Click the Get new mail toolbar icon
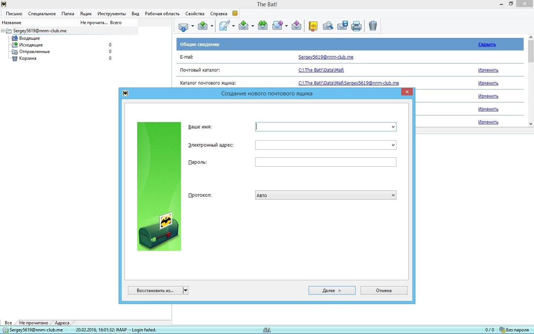This screenshot has width=534, height=334. (183, 26)
